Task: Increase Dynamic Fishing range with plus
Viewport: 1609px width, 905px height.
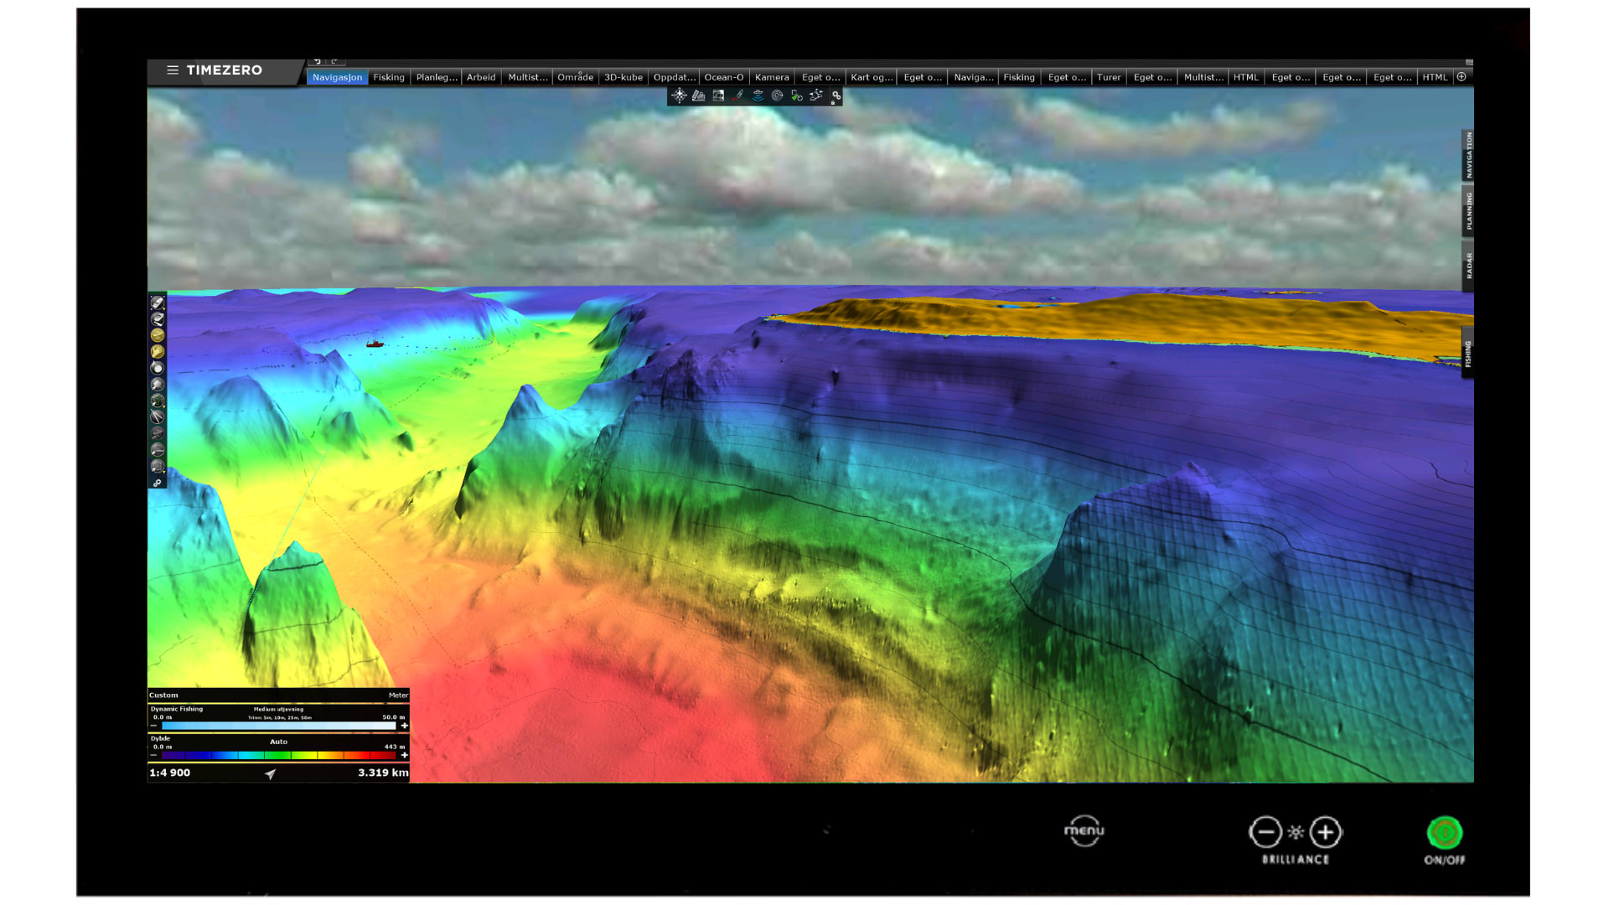Action: [404, 726]
